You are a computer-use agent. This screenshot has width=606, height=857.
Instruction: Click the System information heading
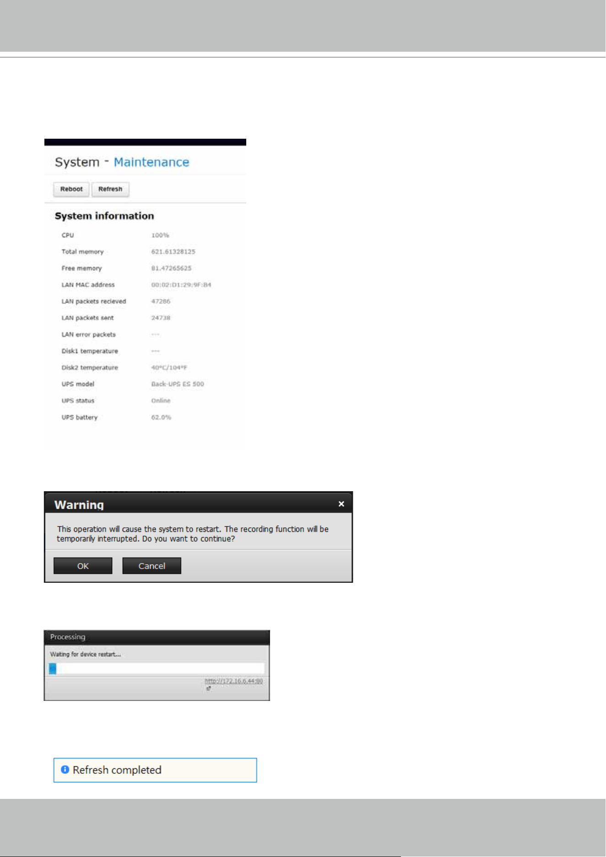(x=104, y=216)
